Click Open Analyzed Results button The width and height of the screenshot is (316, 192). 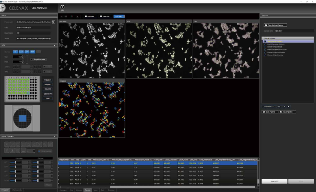pos(275,25)
